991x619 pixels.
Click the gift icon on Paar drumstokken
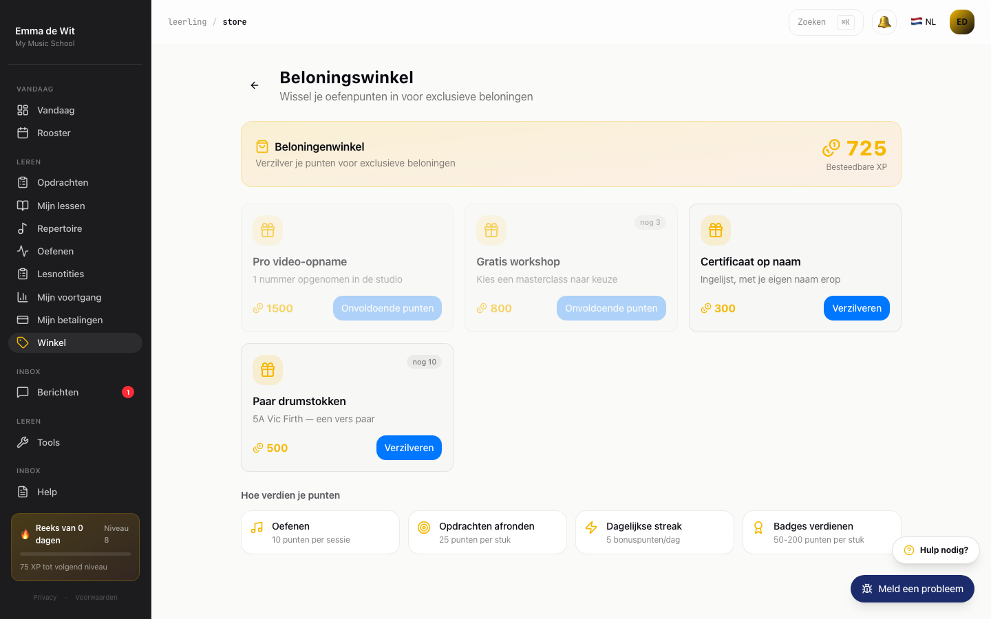point(268,370)
